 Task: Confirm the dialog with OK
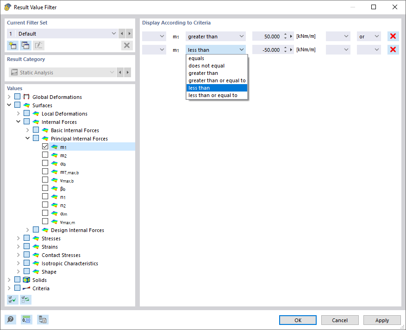tap(297, 320)
